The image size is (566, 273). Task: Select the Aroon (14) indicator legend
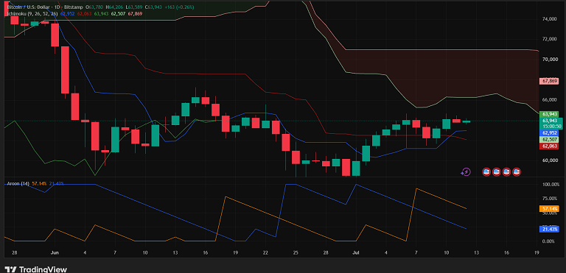pyautogui.click(x=18, y=183)
